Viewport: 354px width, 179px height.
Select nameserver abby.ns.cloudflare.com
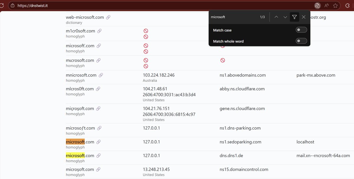[x=242, y=89]
